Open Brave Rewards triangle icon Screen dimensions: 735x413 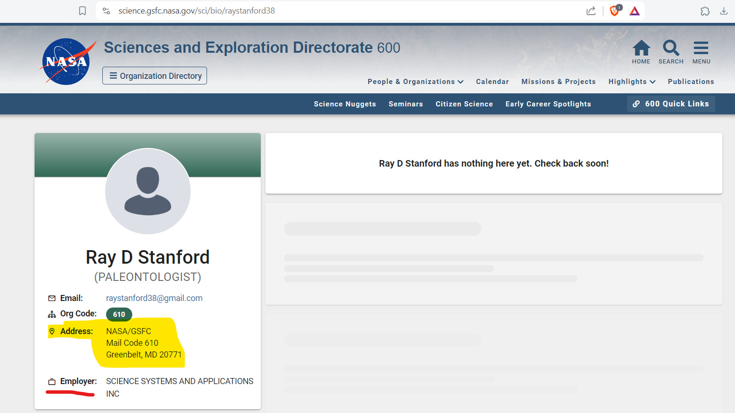coord(635,11)
